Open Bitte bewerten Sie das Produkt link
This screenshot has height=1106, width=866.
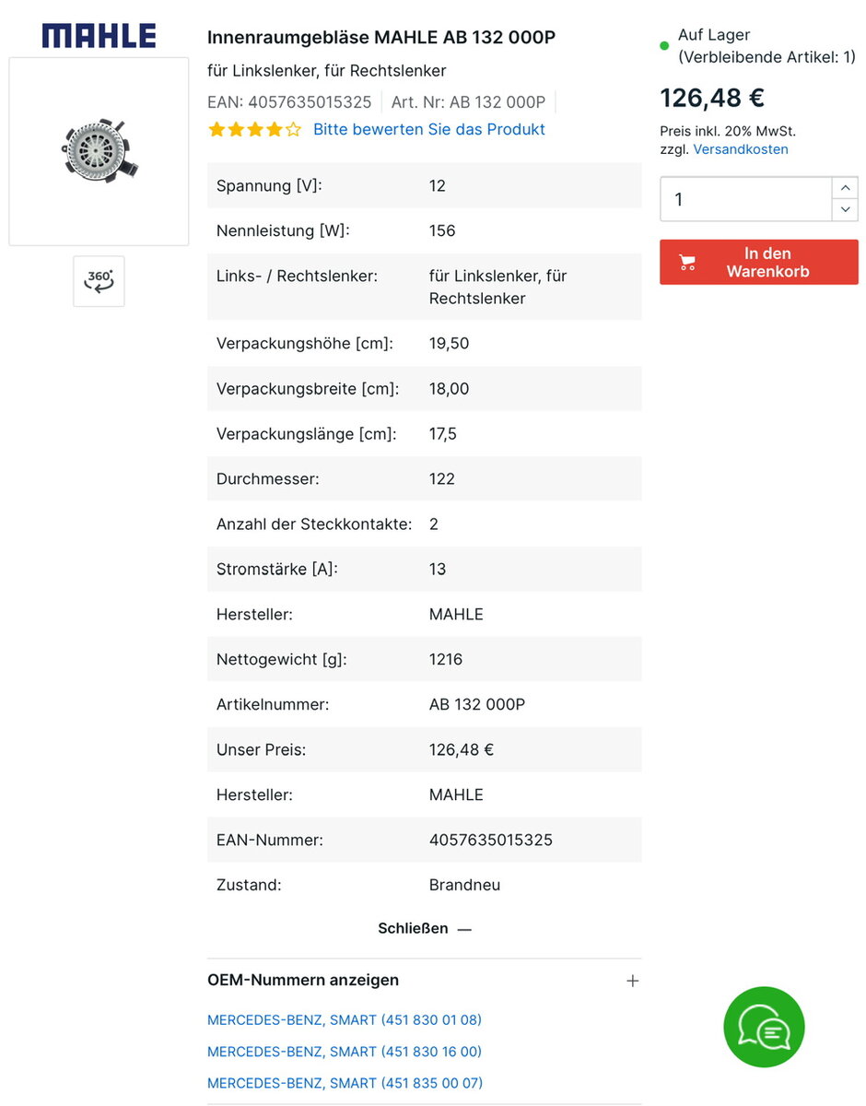pos(429,129)
